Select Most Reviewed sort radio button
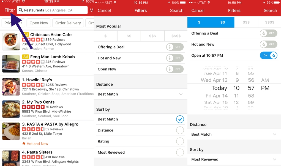281x166 pixels. point(180,153)
